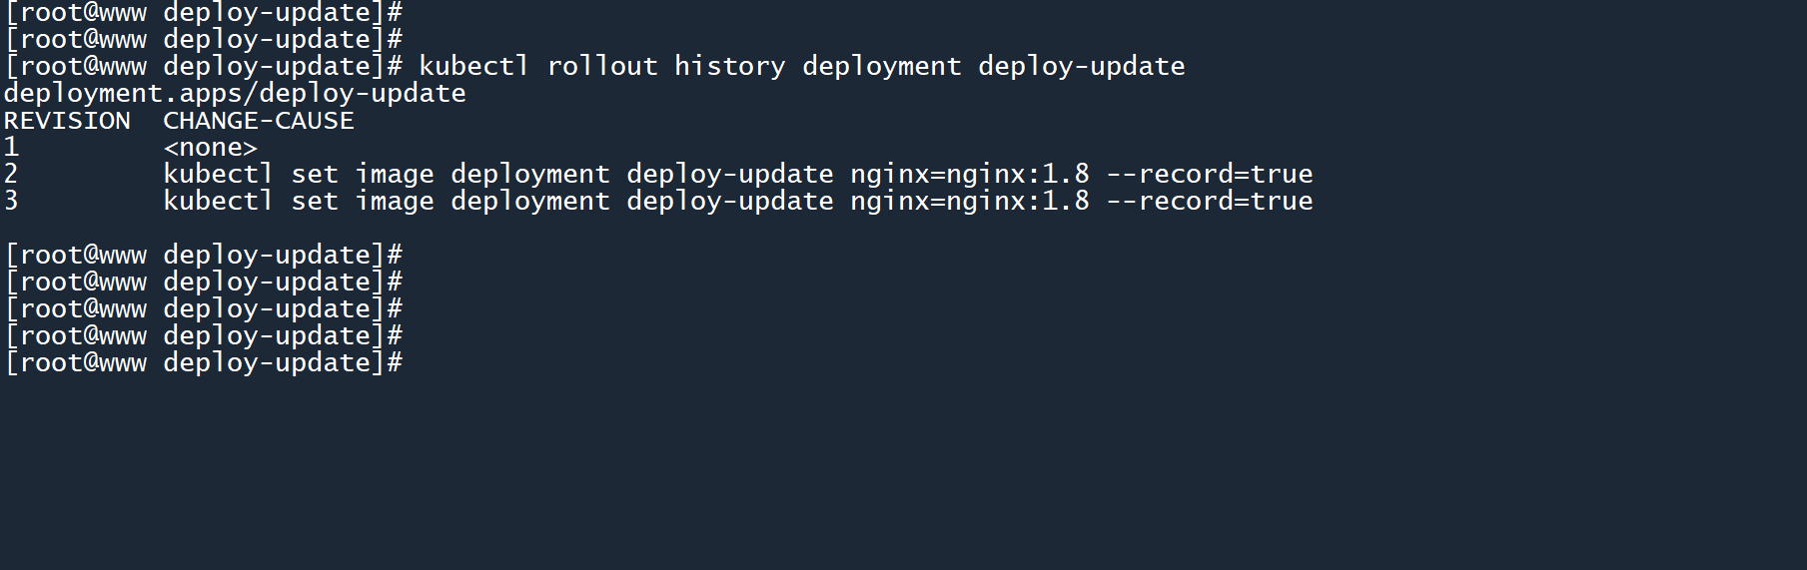
Task: Click the "deployment.apps/deploy-update" output line
Action: (x=235, y=94)
